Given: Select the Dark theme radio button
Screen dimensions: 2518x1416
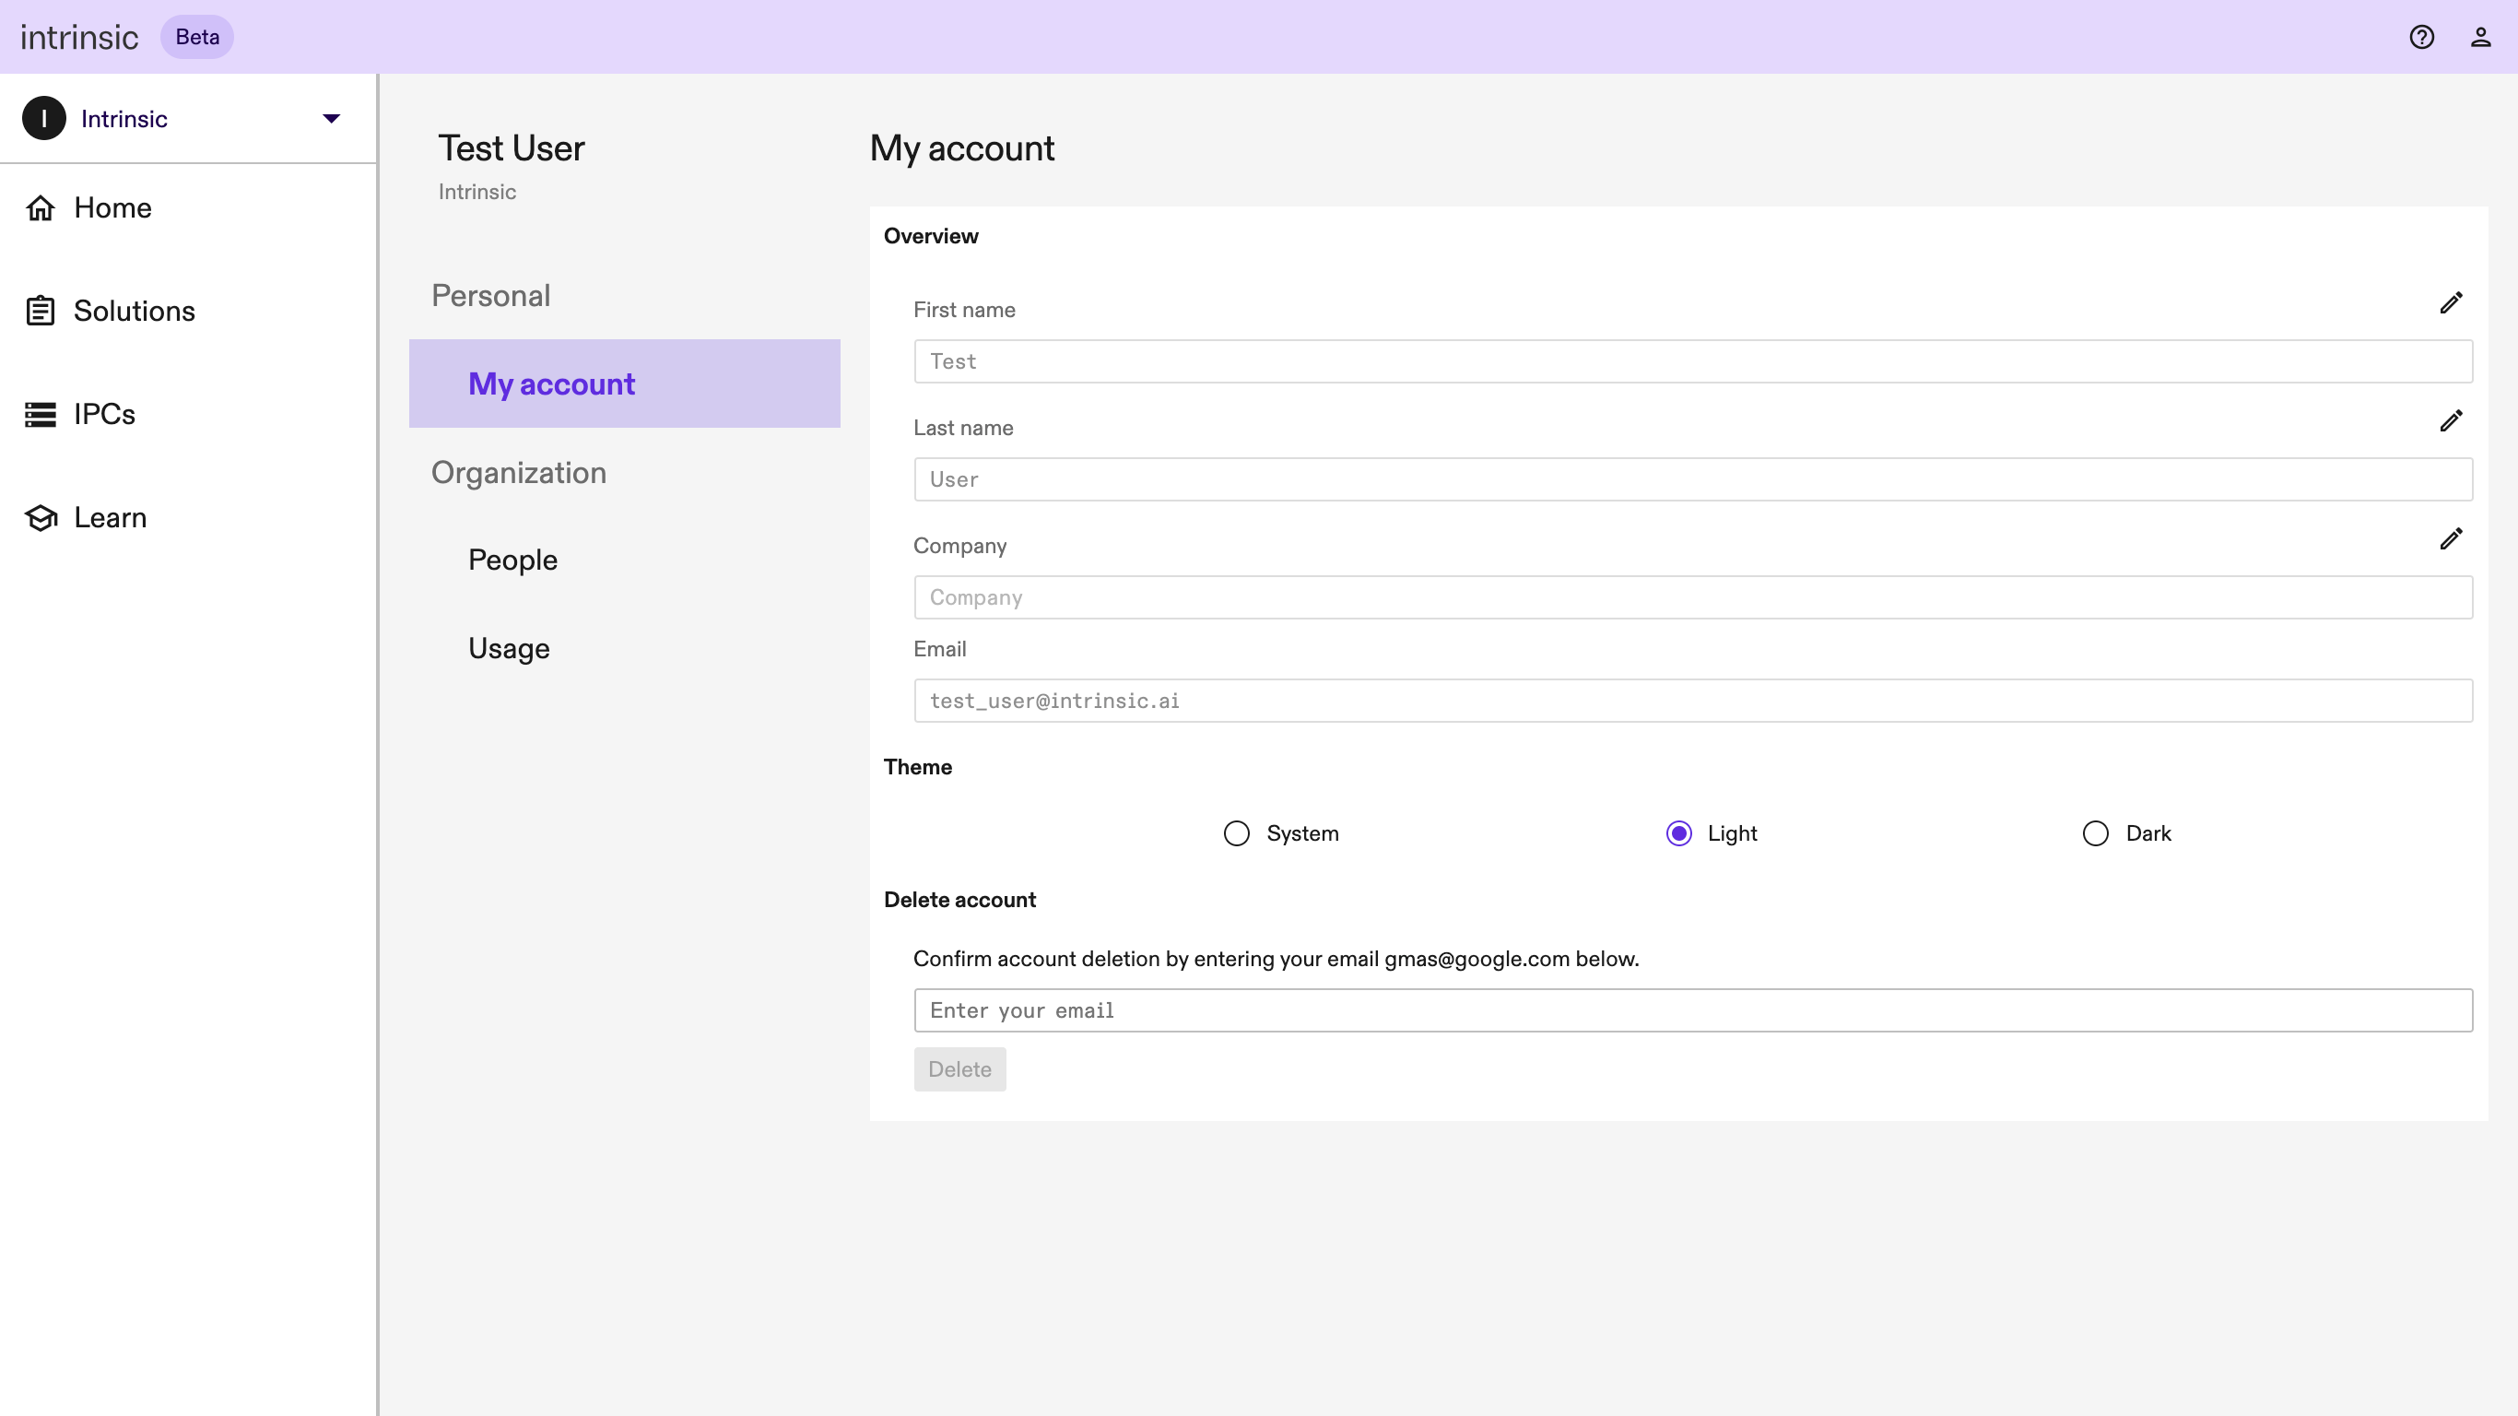Looking at the screenshot, I should pos(2095,833).
